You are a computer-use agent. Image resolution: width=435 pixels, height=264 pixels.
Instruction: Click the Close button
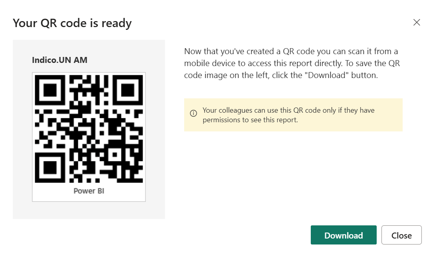click(x=401, y=235)
